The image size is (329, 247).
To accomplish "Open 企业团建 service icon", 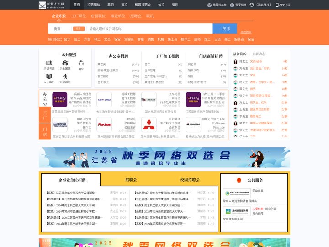I will [x=65, y=63].
